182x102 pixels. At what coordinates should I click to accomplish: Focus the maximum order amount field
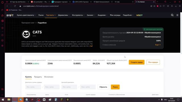(51, 87)
